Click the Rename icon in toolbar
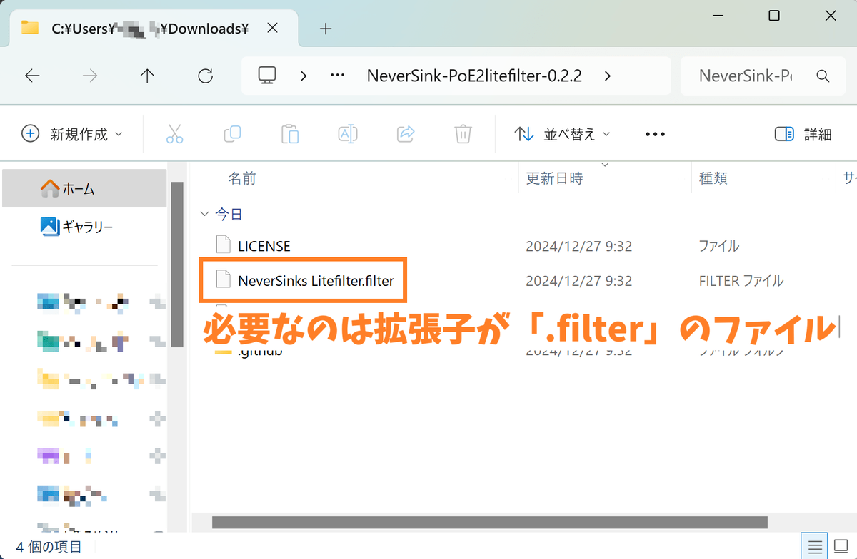 pos(348,134)
